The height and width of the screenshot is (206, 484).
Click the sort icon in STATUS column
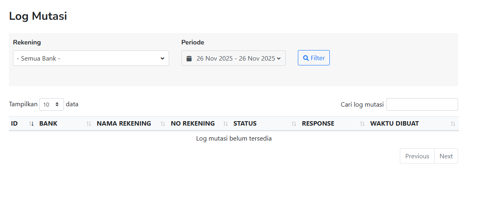pos(294,124)
